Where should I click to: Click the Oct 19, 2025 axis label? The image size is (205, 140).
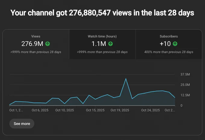click(x=120, y=110)
